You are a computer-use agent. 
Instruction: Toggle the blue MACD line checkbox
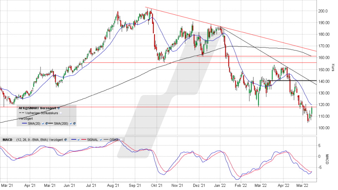pos(78,140)
